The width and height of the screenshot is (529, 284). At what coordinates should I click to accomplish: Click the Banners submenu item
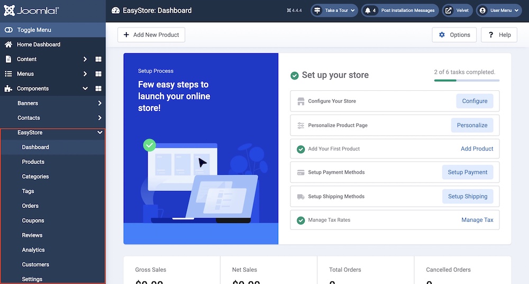tap(28, 103)
